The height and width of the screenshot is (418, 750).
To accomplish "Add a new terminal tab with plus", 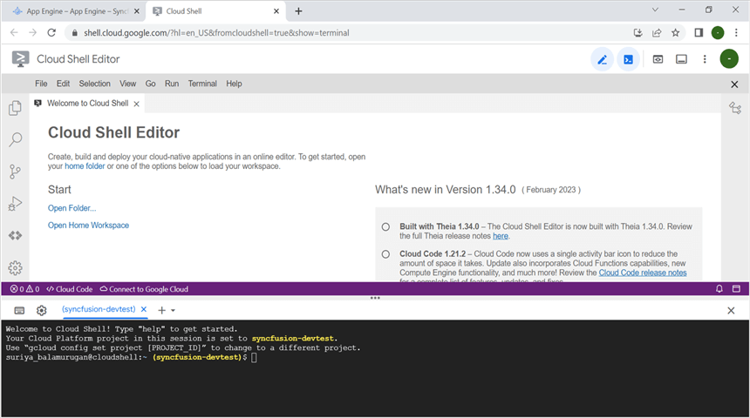I will click(x=161, y=311).
